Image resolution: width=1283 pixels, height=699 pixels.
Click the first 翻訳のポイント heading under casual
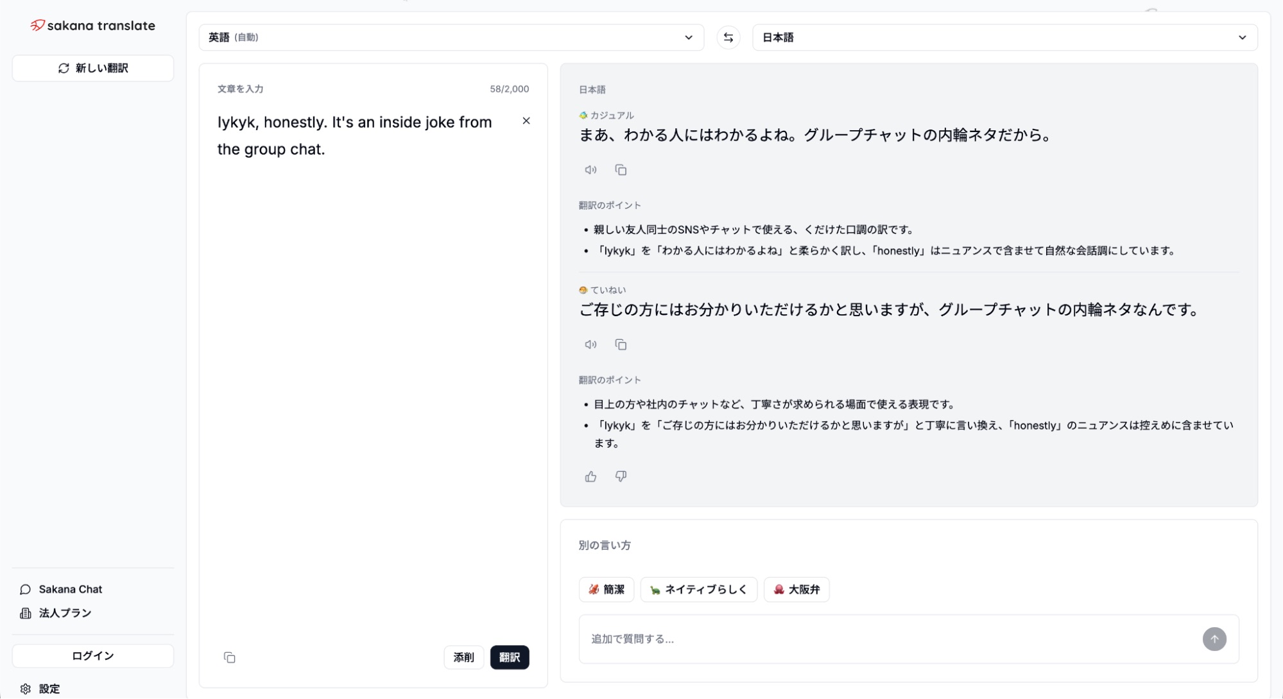[610, 205]
